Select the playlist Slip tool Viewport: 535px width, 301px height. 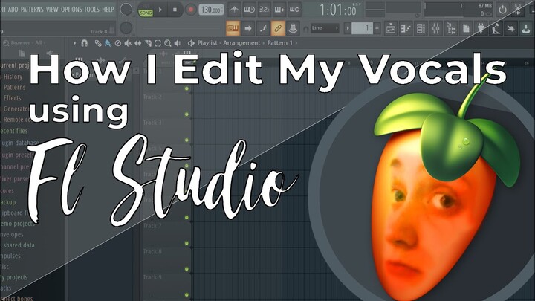[138, 43]
